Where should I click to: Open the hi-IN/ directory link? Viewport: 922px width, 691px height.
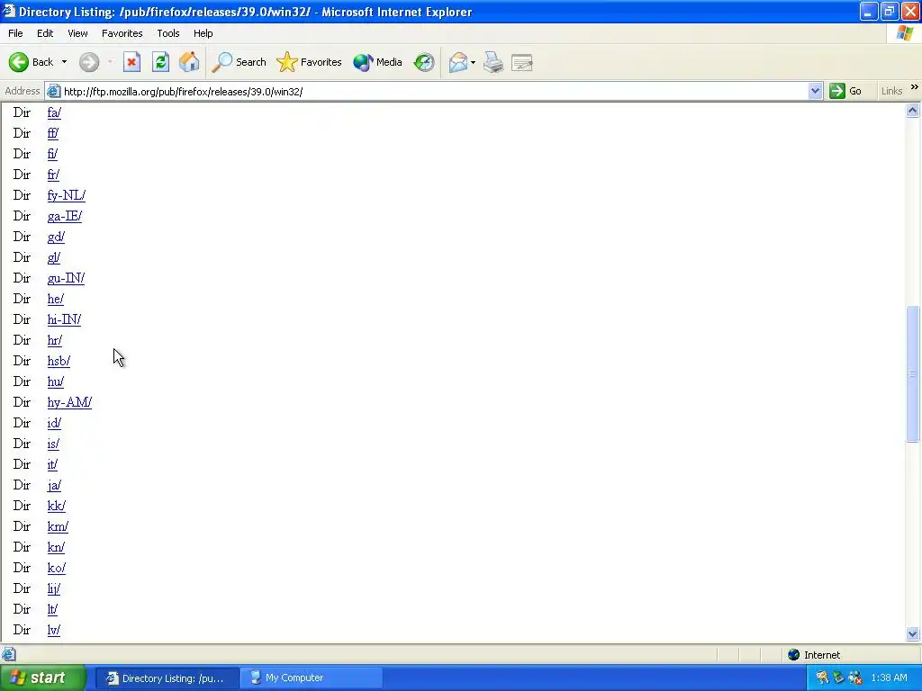[64, 319]
